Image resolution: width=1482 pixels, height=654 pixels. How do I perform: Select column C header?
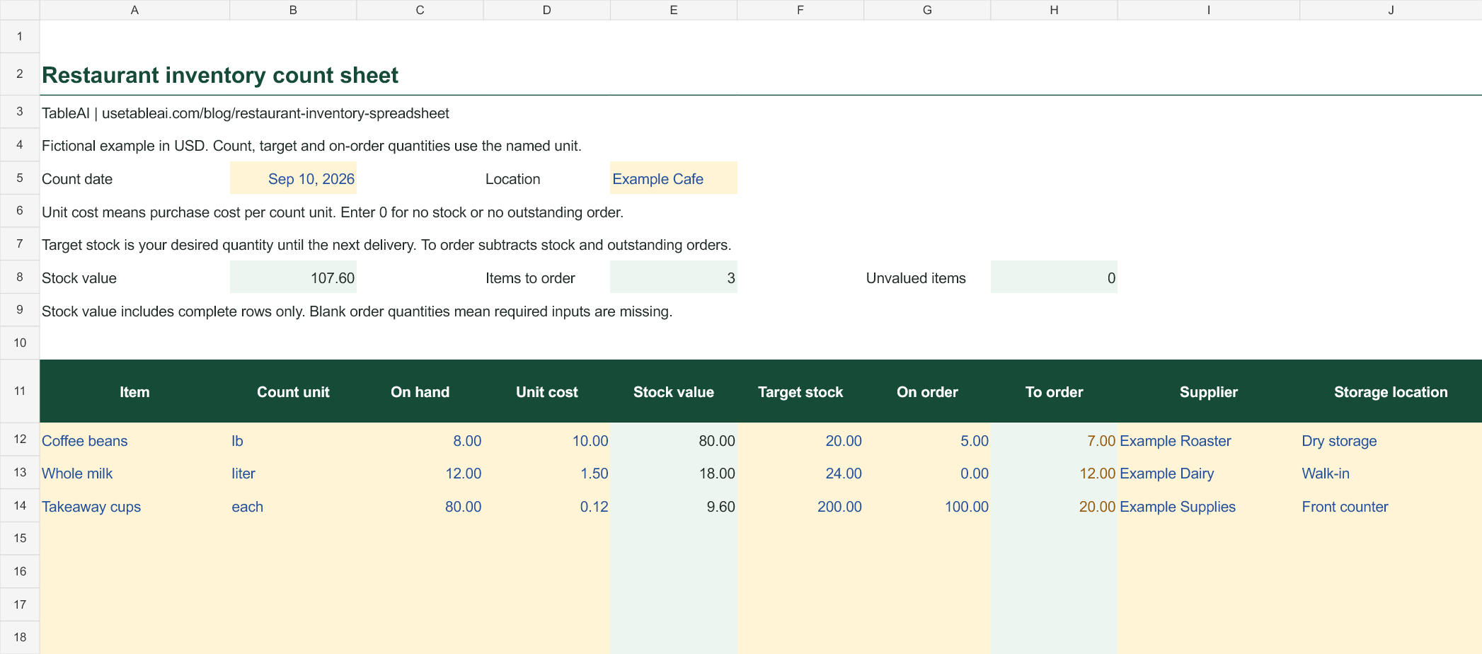pyautogui.click(x=420, y=10)
